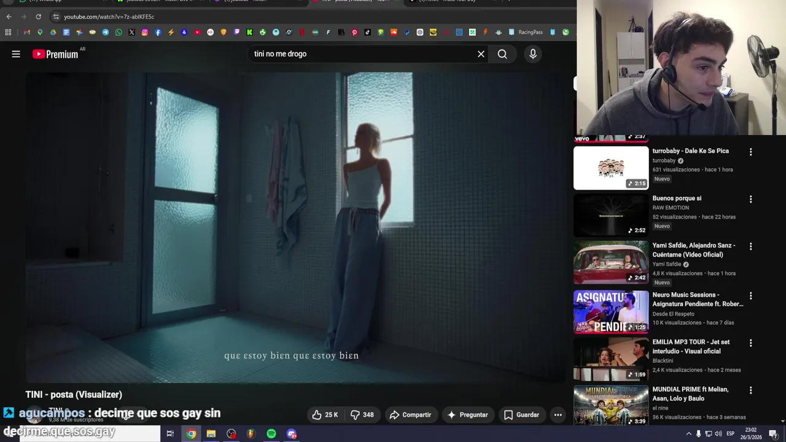786x442 pixels.
Task: Open the Google Docs bookmark icon
Action: pos(66,32)
